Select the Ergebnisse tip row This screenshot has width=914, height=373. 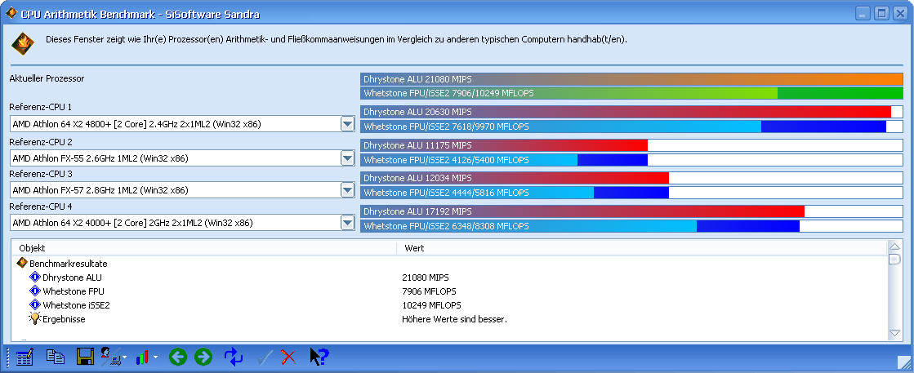click(449, 319)
